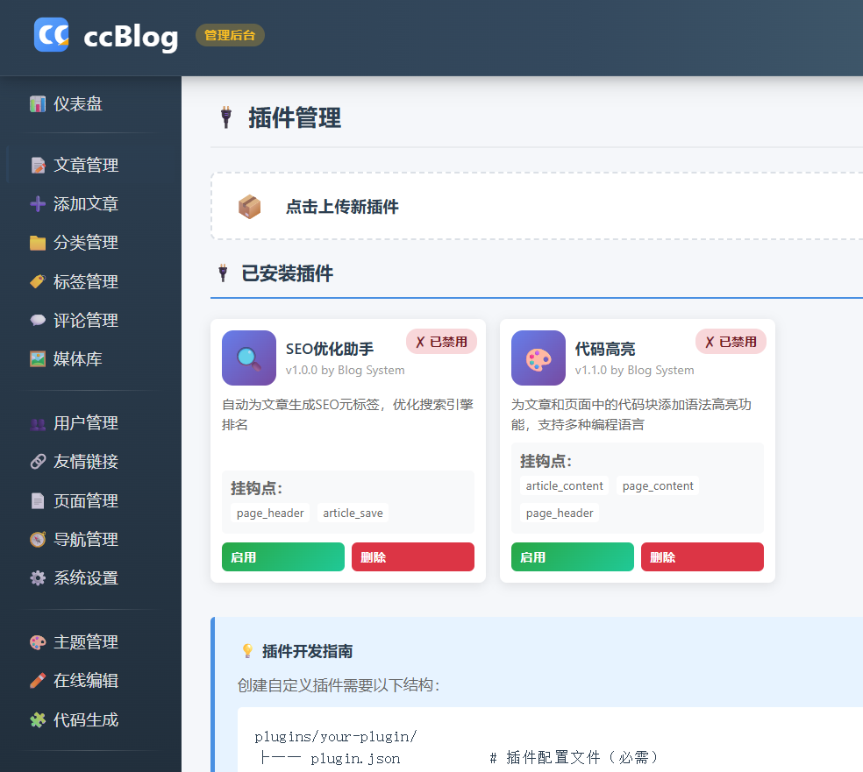Click the 已禁用 badge on SEO优化助手
This screenshot has height=772, width=863.
(441, 342)
